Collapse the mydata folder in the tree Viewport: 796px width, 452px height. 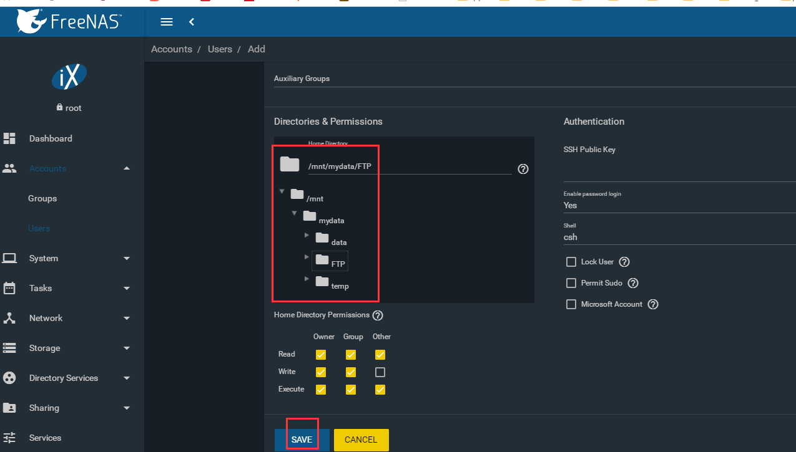coord(294,213)
